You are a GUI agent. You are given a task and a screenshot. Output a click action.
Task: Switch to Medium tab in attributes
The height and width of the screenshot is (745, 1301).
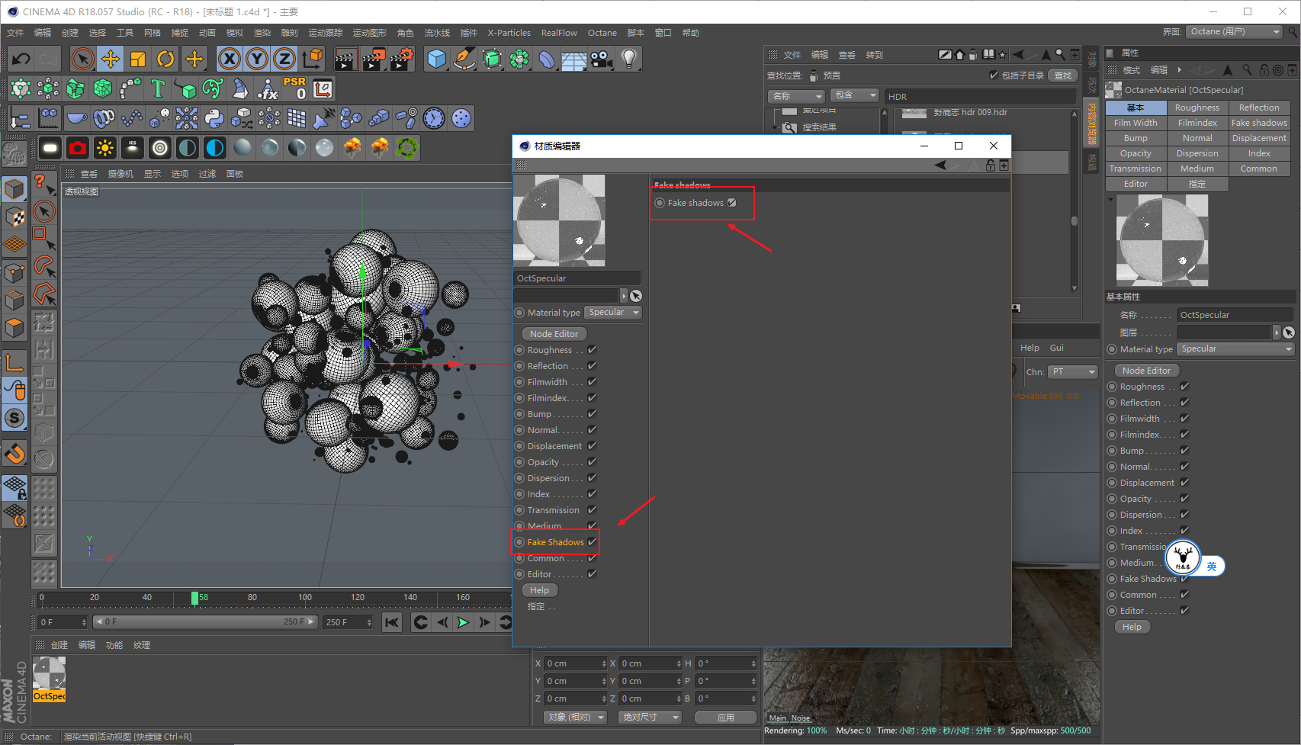[x=1197, y=169]
